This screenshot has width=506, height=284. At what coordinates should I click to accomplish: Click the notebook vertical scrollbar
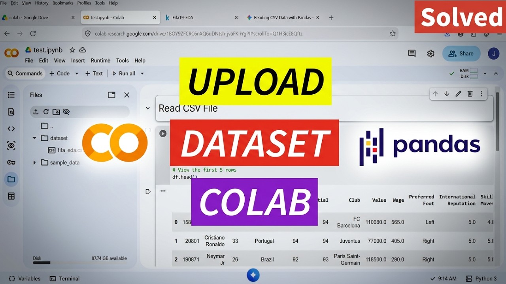coord(497,121)
